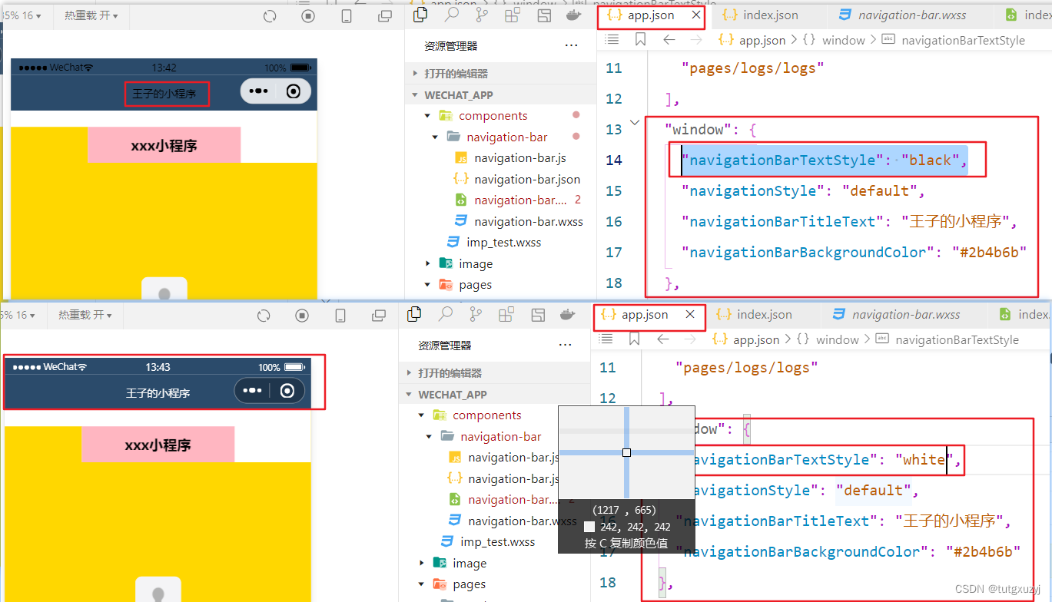Click the layout panel icon in the upper screenshot
The height and width of the screenshot is (602, 1052).
[544, 15]
